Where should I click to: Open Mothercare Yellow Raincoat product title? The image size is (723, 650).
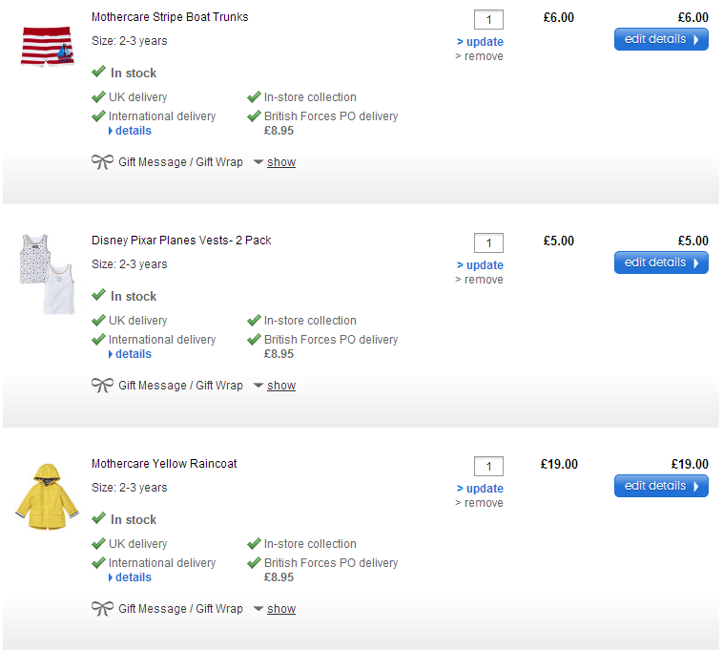[x=164, y=464]
